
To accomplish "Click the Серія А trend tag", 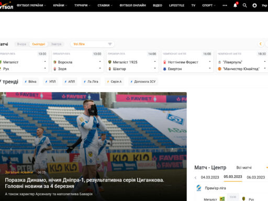I will pyautogui.click(x=114, y=82).
